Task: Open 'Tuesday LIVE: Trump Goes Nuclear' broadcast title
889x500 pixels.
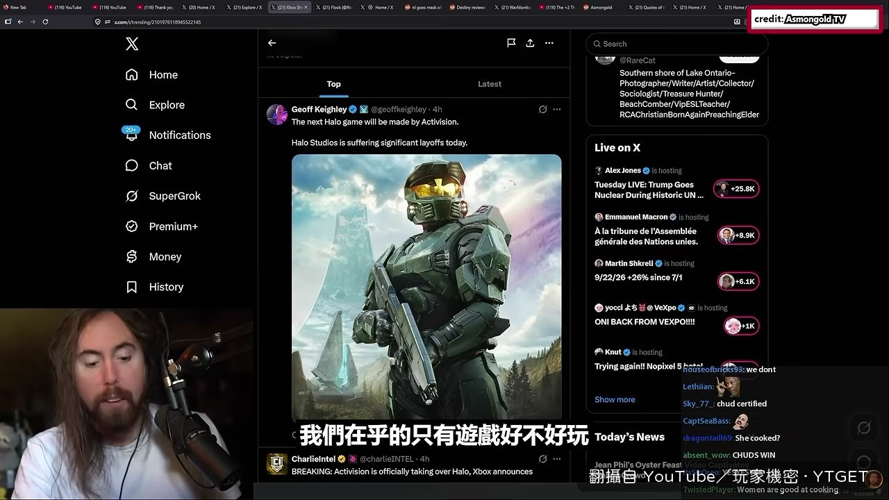Action: (x=649, y=190)
